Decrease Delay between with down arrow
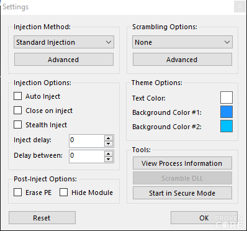Viewport: 247px width, 231px height. click(109, 159)
